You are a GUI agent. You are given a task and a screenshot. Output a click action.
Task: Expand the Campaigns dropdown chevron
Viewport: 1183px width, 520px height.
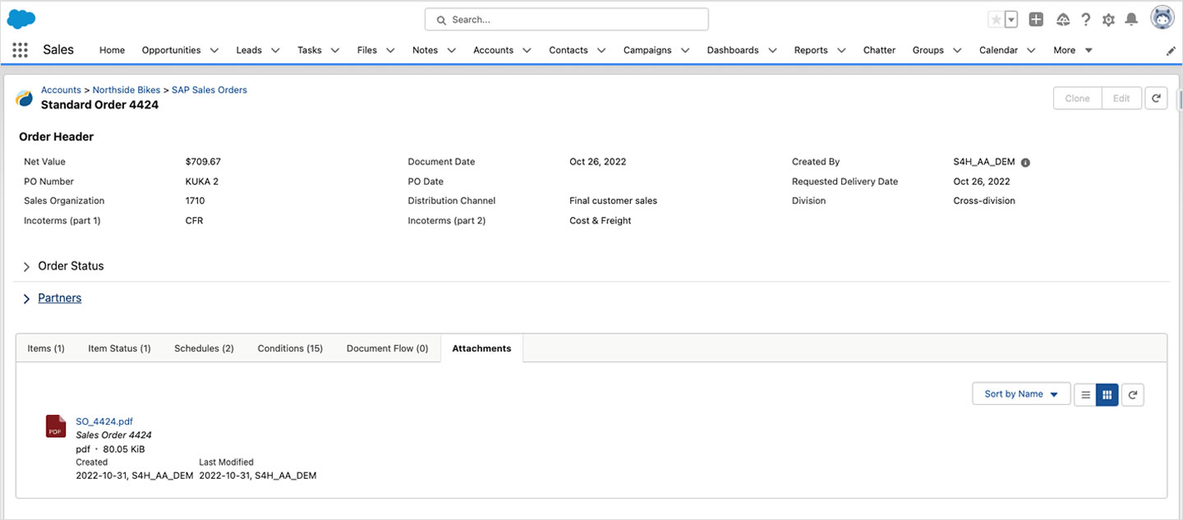pos(685,50)
